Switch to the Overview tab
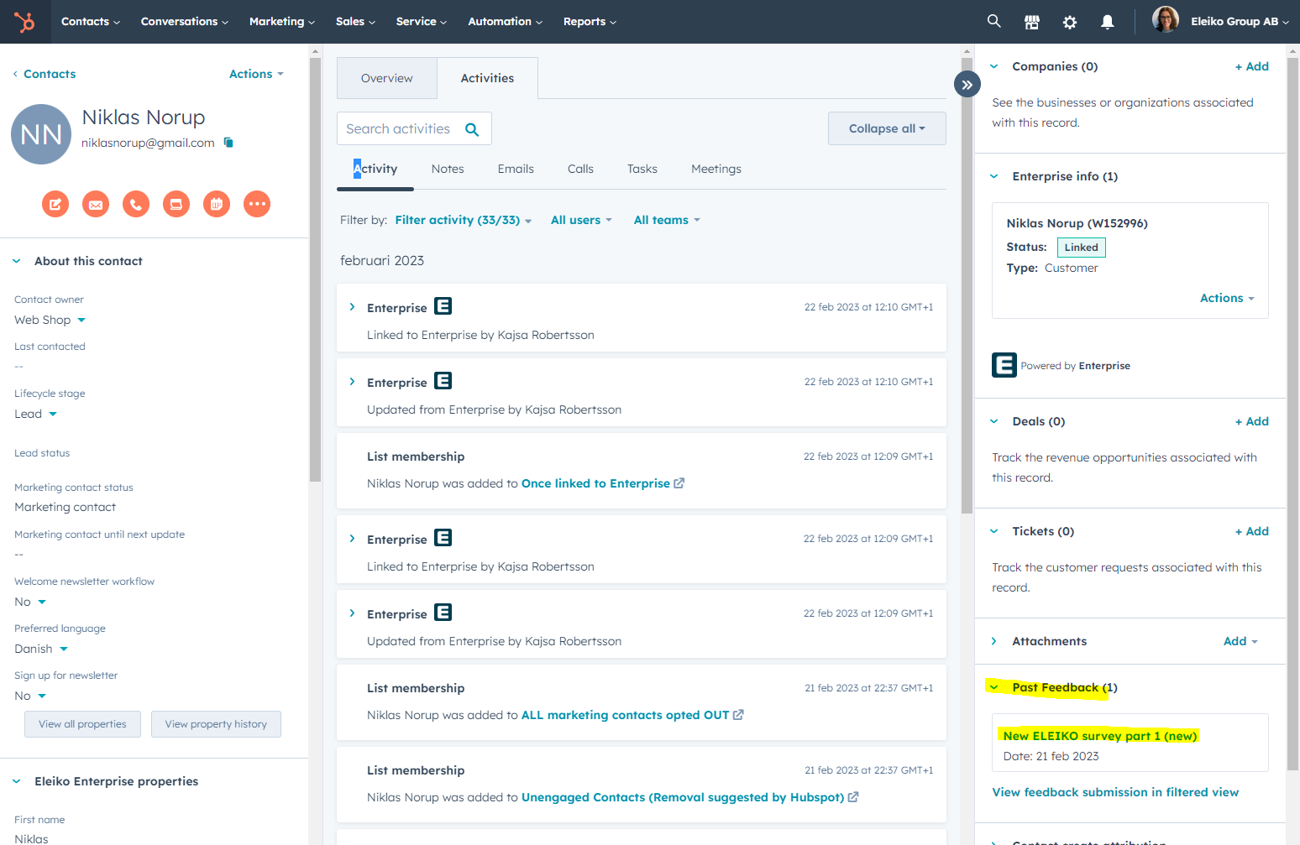 click(x=386, y=78)
